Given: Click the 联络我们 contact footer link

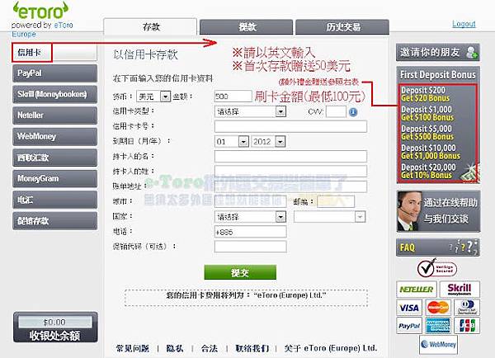Looking at the screenshot, I should [x=252, y=349].
